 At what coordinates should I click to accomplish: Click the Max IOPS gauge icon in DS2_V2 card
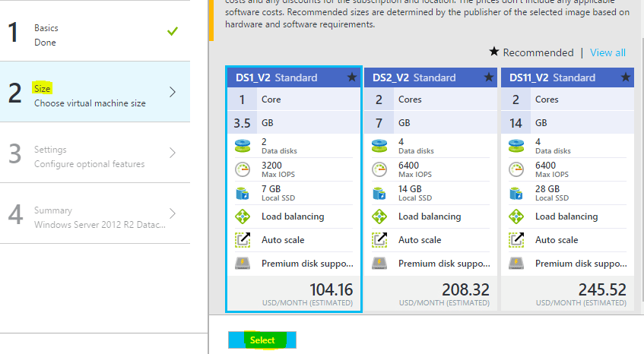coord(379,169)
